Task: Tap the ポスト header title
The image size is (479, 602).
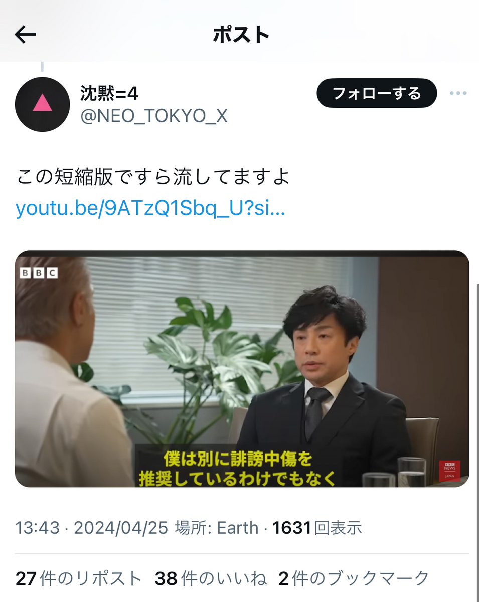Action: pos(241,35)
